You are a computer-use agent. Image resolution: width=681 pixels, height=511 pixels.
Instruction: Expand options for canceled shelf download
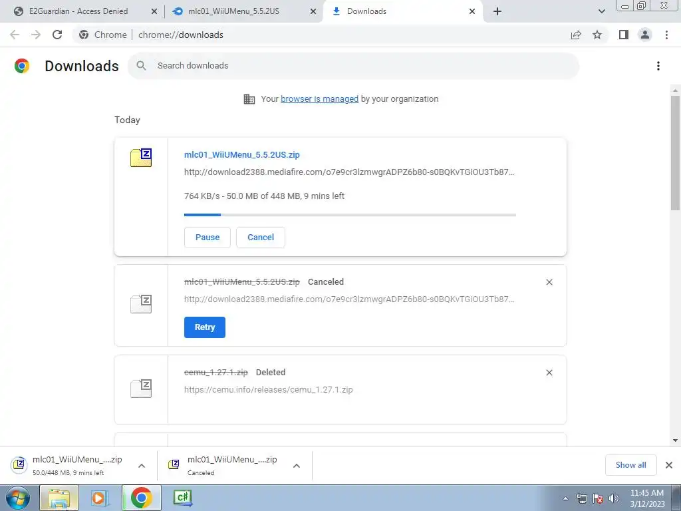[297, 466]
